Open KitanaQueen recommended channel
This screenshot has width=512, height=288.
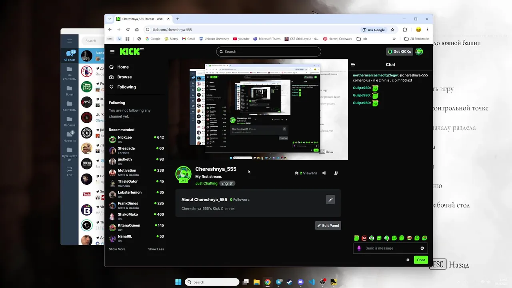click(136, 227)
